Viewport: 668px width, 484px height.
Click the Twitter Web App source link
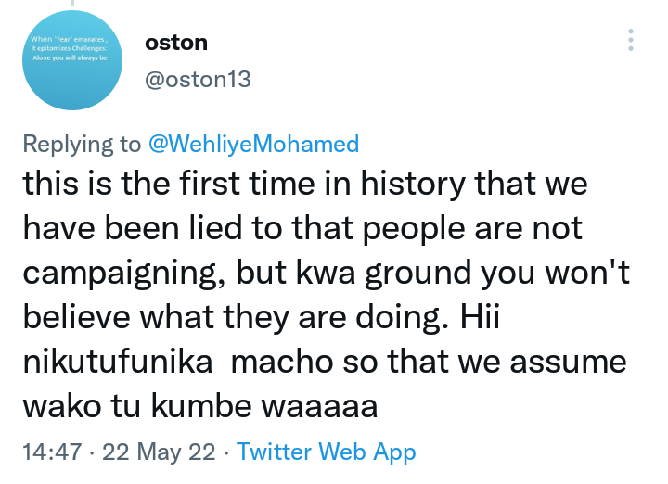pyautogui.click(x=326, y=452)
